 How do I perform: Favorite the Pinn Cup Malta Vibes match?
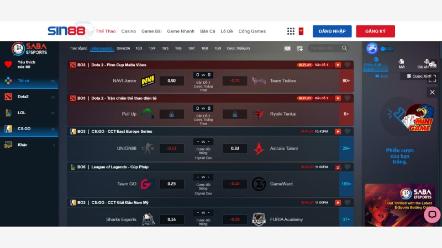348,65
